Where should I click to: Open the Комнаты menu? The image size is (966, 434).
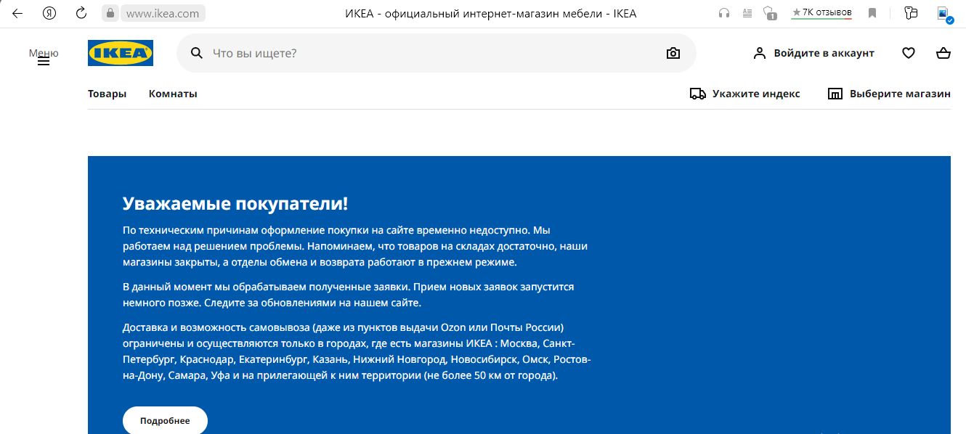click(x=173, y=94)
